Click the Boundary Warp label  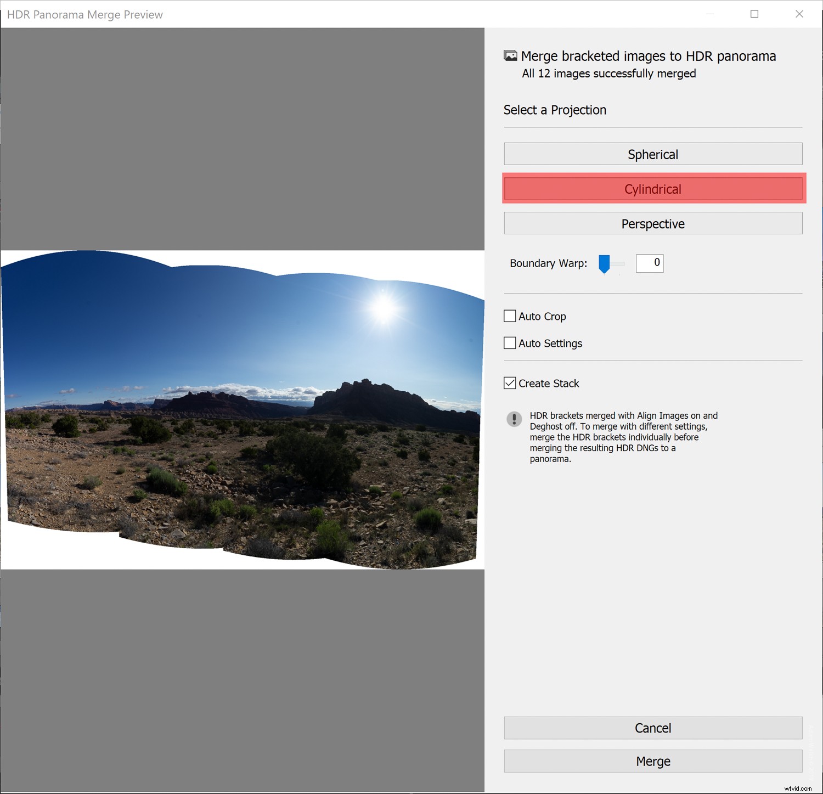[x=547, y=263]
